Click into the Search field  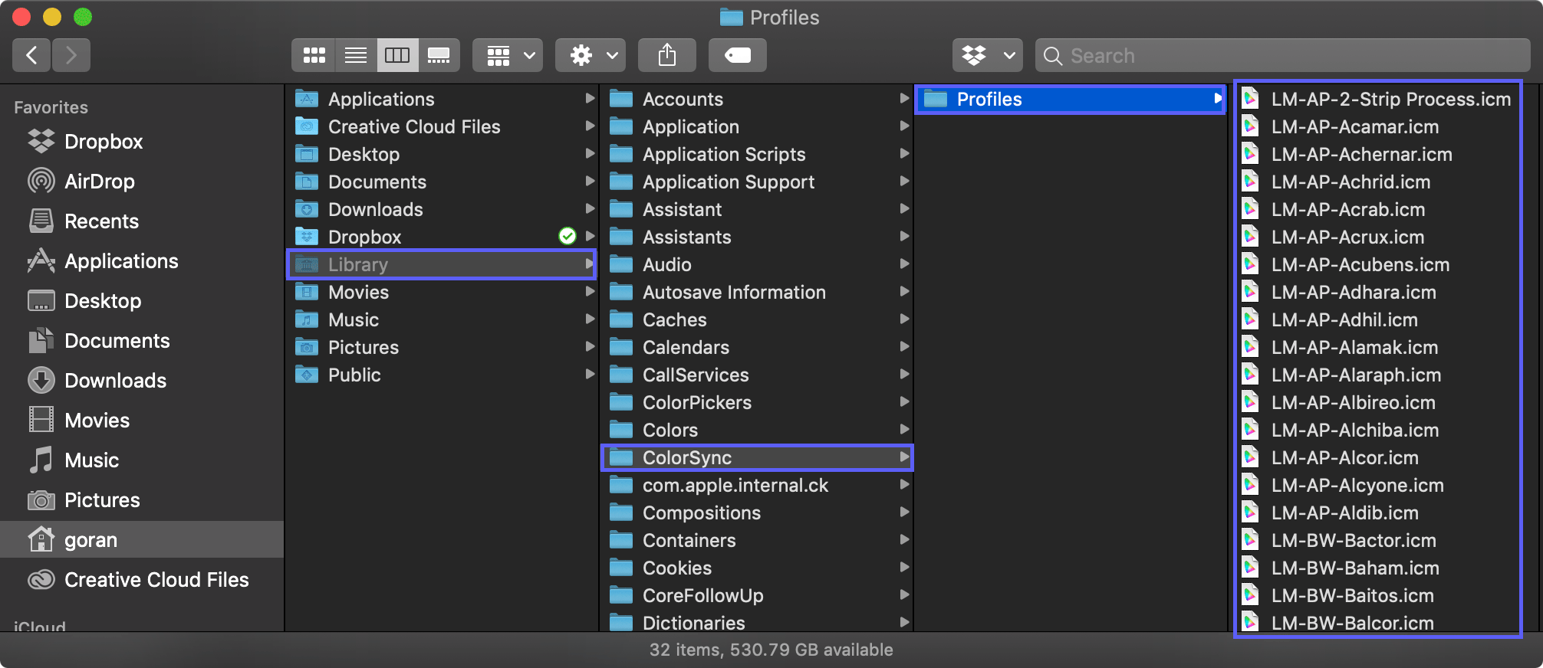pyautogui.click(x=1282, y=55)
